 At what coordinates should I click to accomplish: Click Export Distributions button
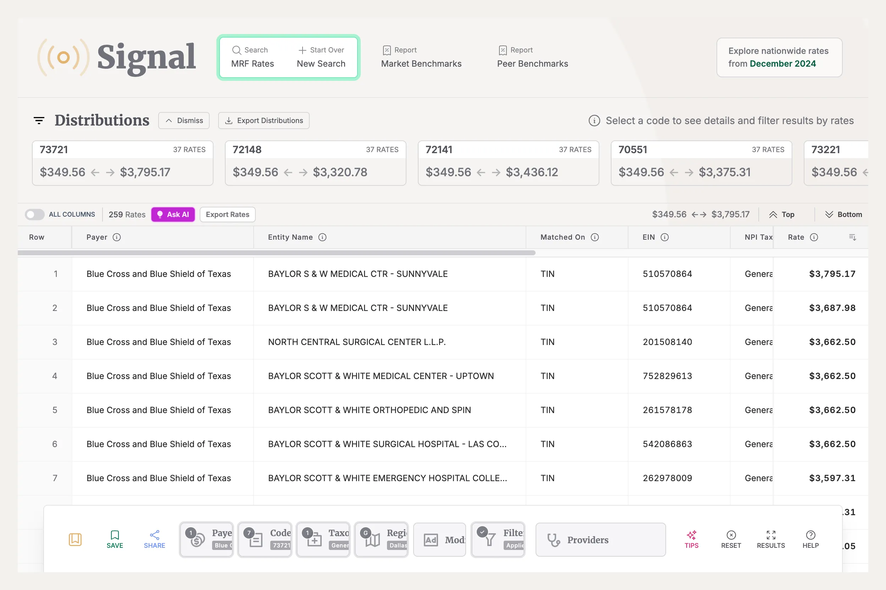coord(264,121)
